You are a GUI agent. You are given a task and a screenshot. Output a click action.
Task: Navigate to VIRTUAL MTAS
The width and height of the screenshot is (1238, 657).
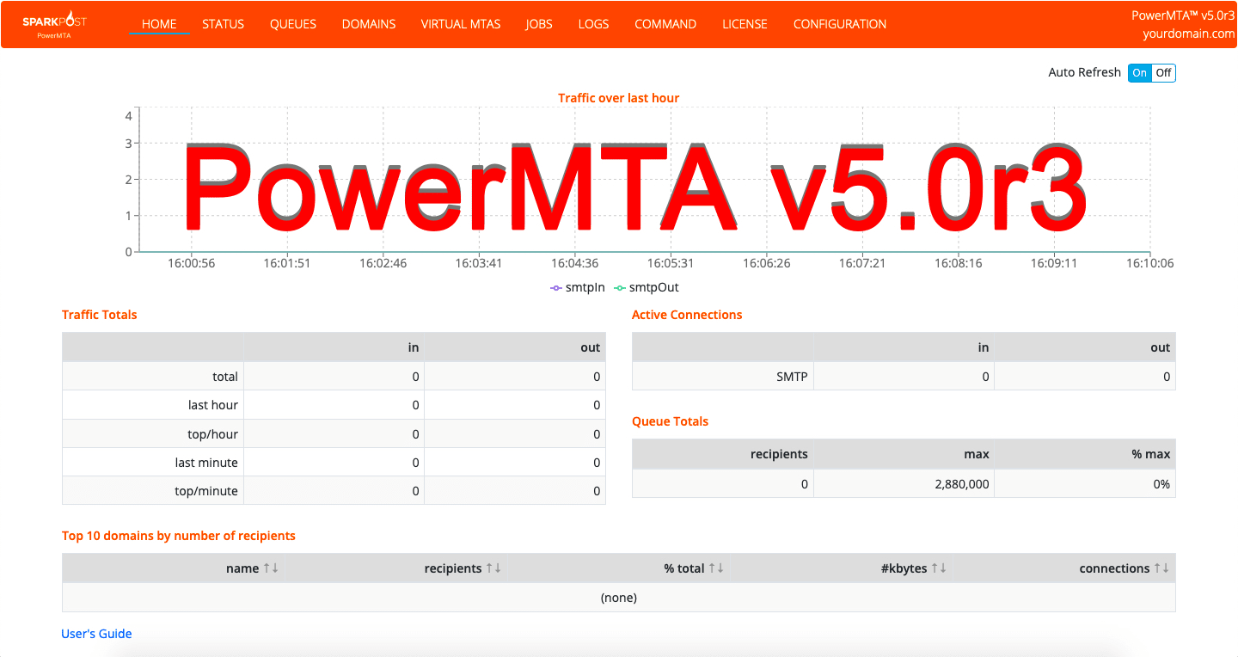tap(461, 24)
